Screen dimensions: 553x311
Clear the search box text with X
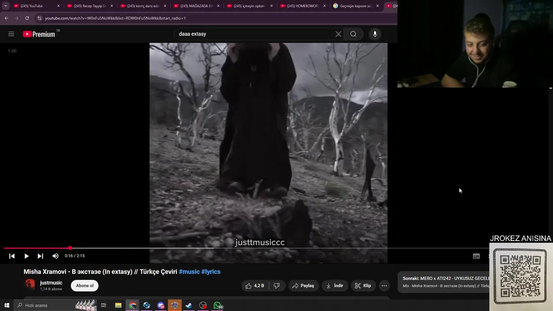tap(338, 34)
